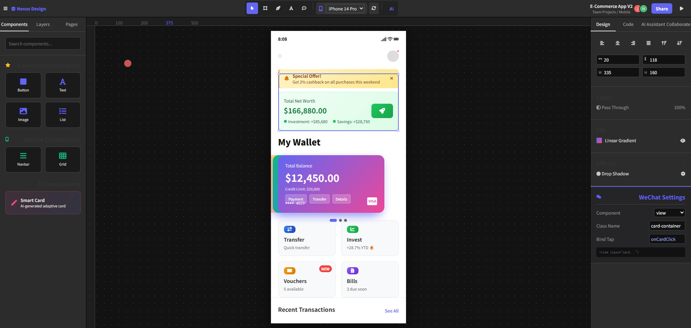Image resolution: width=691 pixels, height=328 pixels.
Task: Toggle Linear Gradient fill visibility
Action: click(x=683, y=141)
